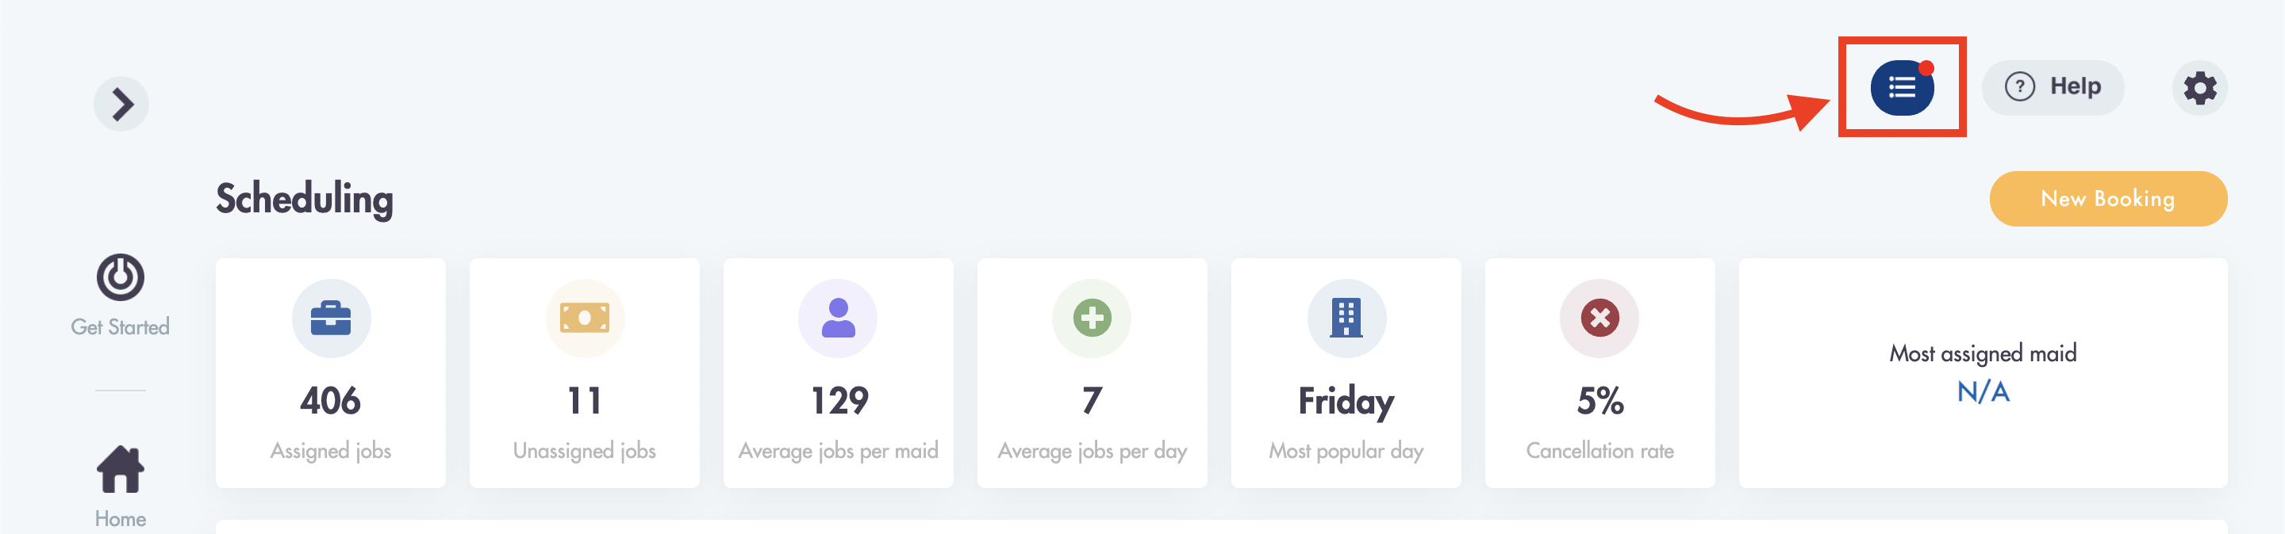Viewport: 2285px width, 534px height.
Task: Select the Get Started sidebar label
Action: point(120,326)
